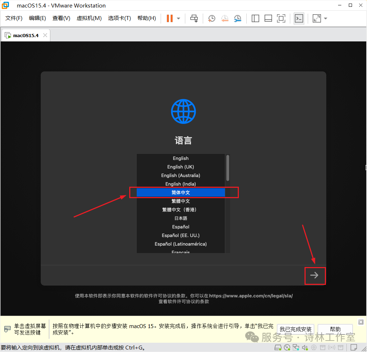Open the 选项卡(T) menu

pos(119,18)
